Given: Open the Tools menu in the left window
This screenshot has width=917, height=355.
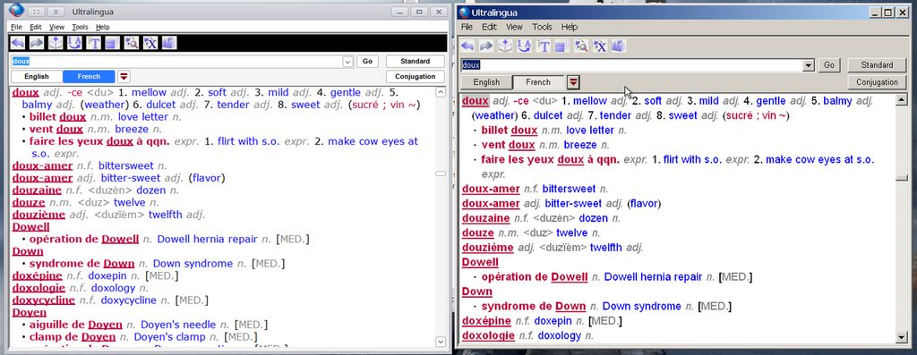Looking at the screenshot, I should point(80,27).
